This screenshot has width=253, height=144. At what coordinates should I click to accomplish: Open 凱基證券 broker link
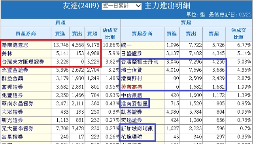pyautogui.click(x=132, y=112)
